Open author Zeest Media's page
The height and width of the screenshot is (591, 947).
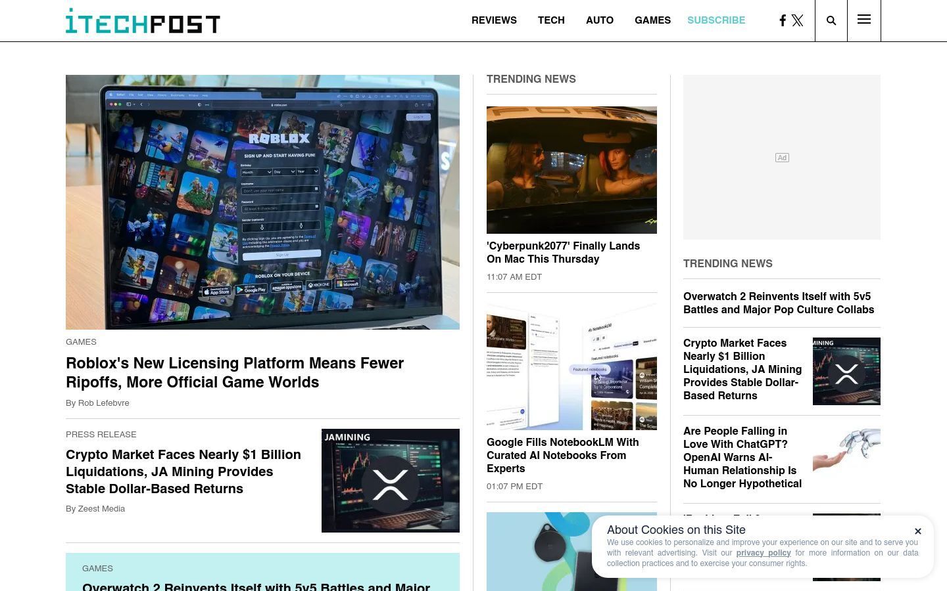pyautogui.click(x=101, y=509)
